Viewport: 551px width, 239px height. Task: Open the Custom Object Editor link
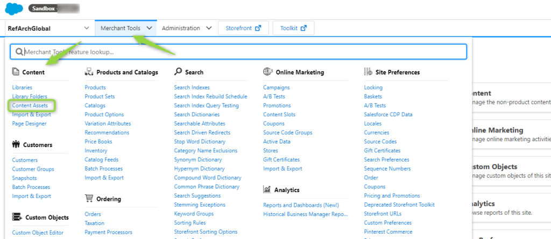(x=38, y=233)
